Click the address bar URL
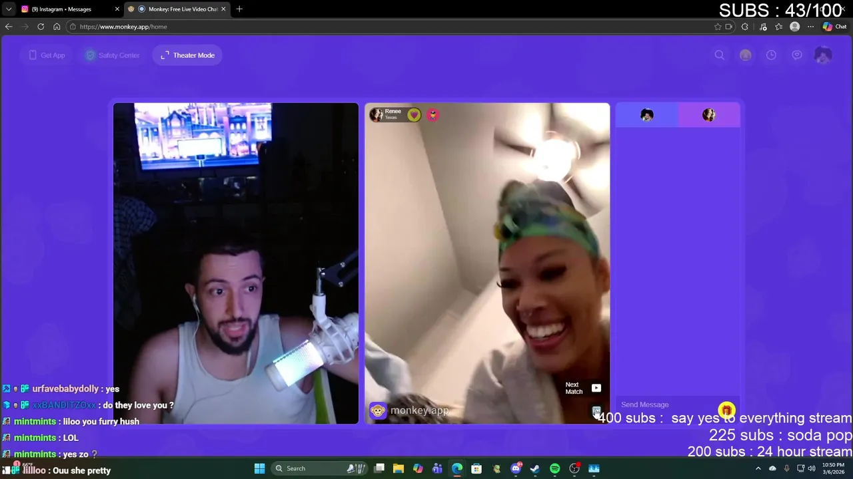Viewport: 853px width, 479px height. point(123,27)
